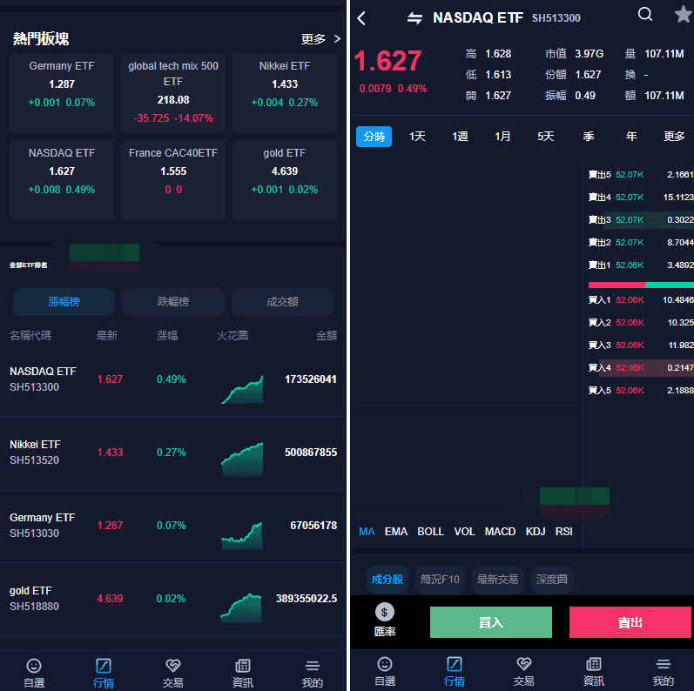The image size is (694, 691).
Task: Open the 匯率 exchange rate icon
Action: [385, 620]
